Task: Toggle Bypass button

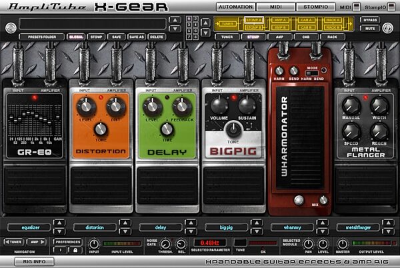Action: 370,20
